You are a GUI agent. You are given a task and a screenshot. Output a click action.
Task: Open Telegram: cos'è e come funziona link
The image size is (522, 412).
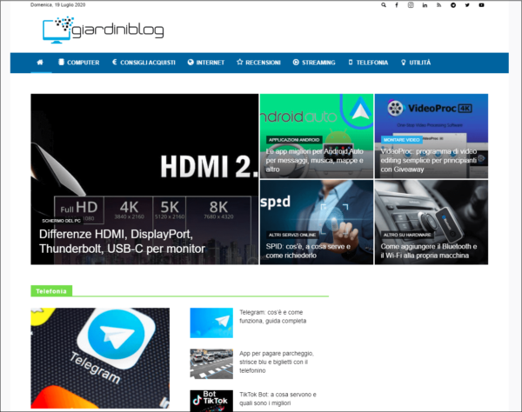[272, 316]
